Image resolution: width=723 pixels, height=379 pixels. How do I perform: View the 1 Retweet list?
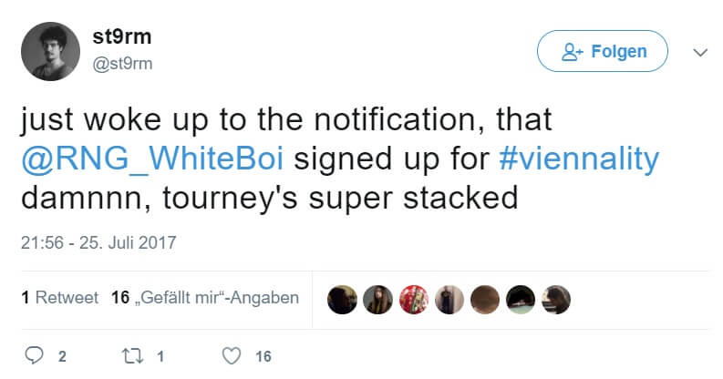pos(58,298)
